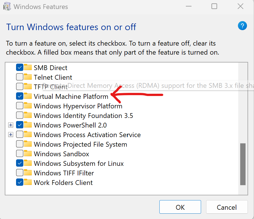Enable the Windows Sandbox checkbox

[x=20, y=154]
